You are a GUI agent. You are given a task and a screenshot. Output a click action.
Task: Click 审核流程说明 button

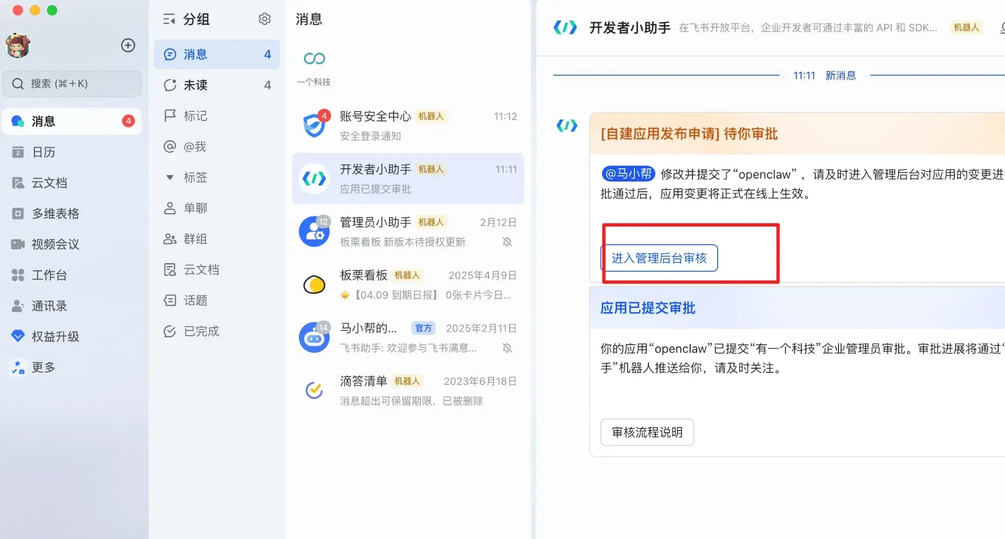point(646,432)
